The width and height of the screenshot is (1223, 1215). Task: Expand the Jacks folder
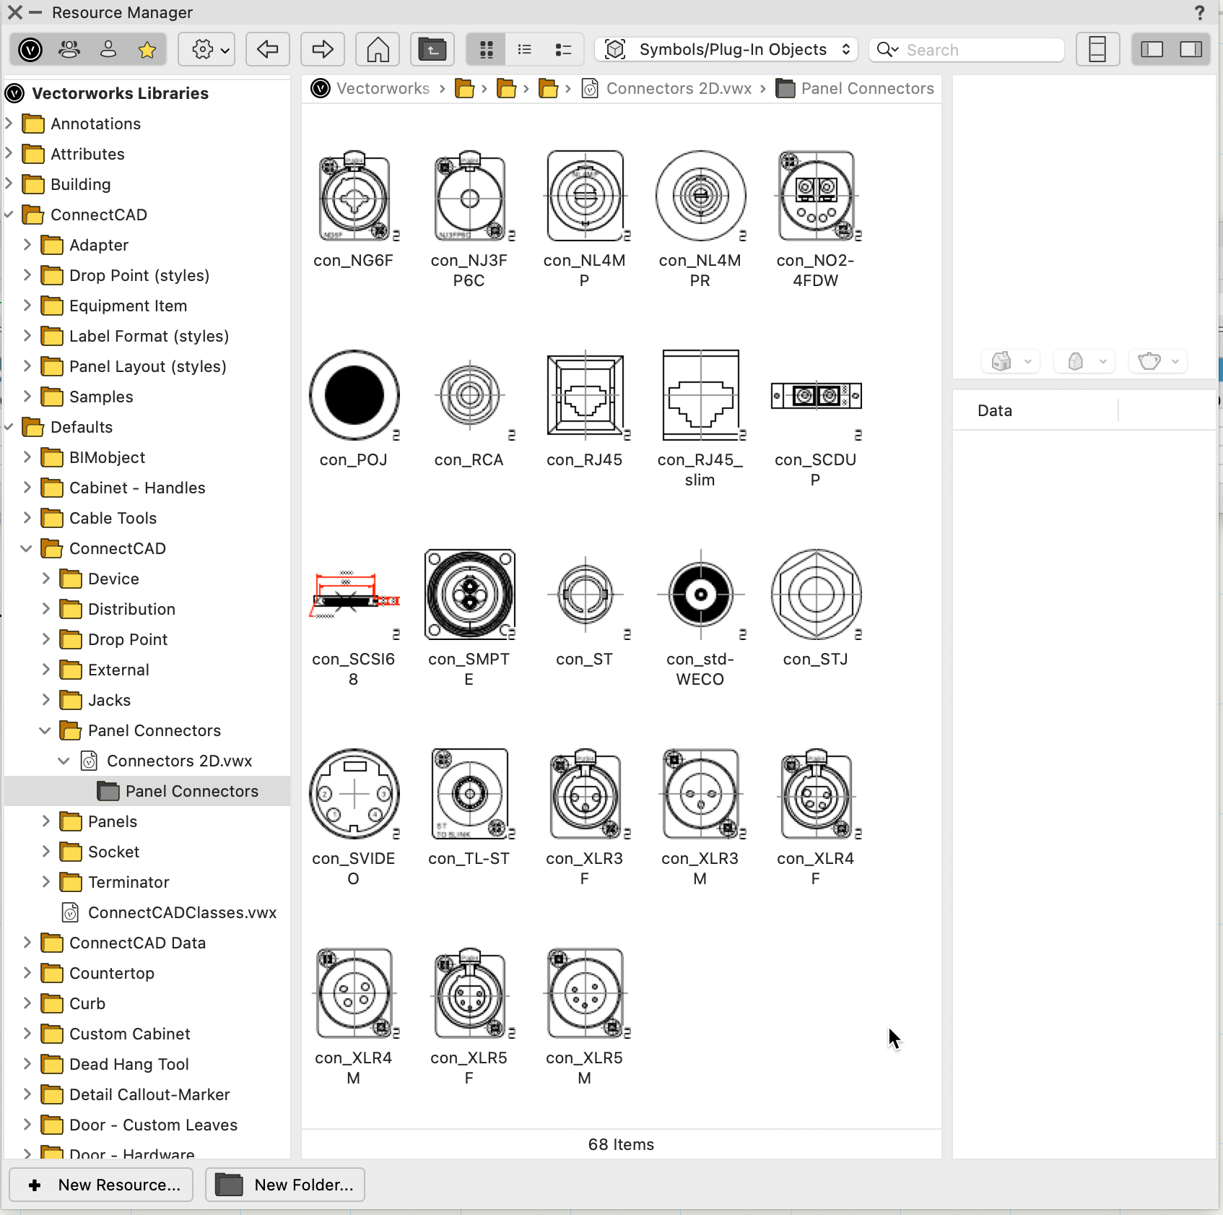pyautogui.click(x=46, y=700)
